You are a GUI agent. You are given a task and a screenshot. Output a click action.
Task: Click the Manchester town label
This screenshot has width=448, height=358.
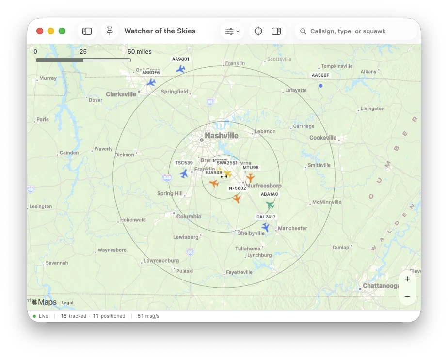(292, 228)
